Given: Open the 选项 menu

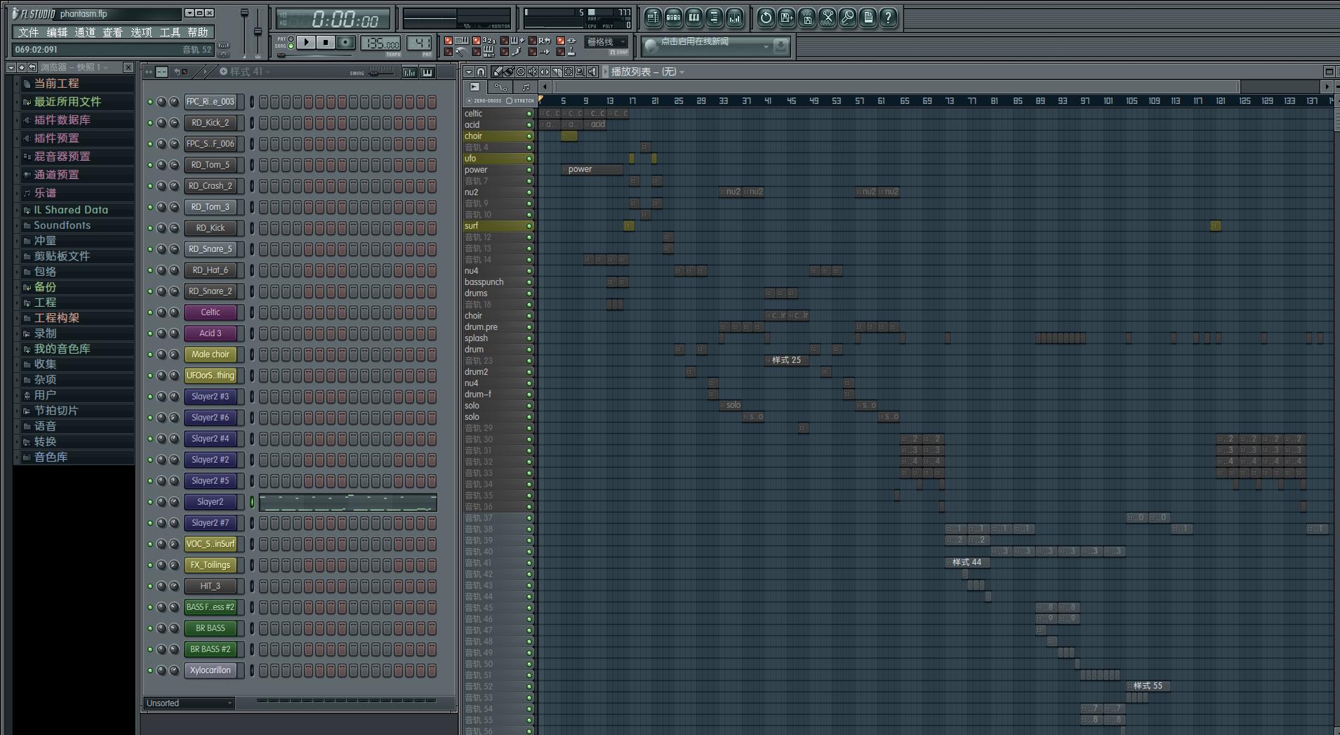Looking at the screenshot, I should 141,32.
